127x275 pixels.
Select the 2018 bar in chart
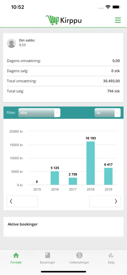click(x=91, y=163)
